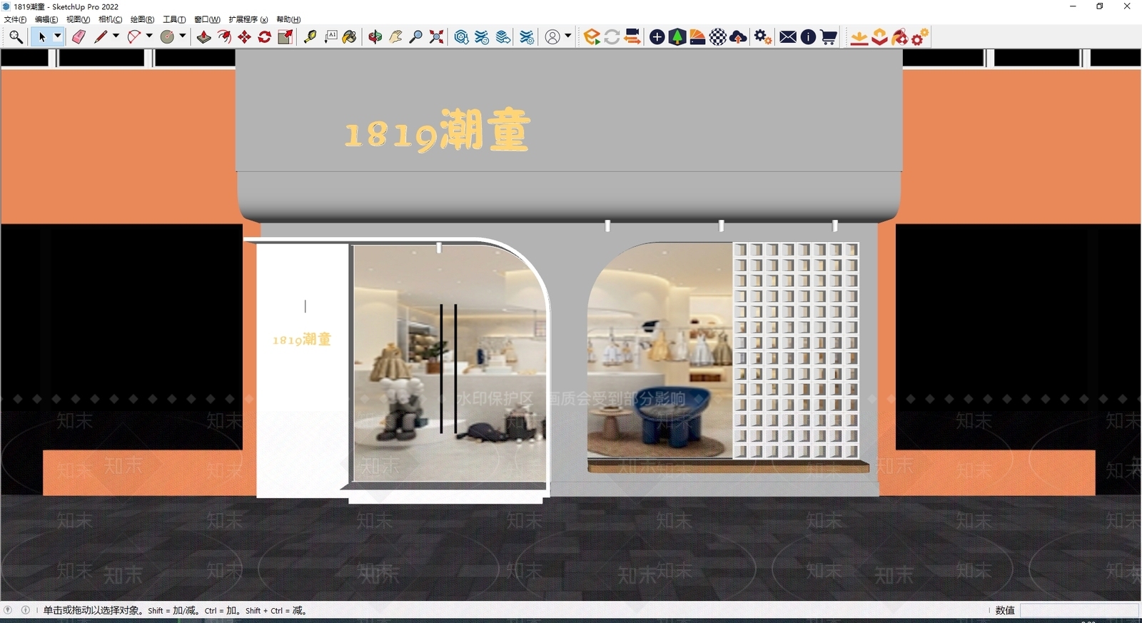
Task: Click the cloud upload icon
Action: 739,37
